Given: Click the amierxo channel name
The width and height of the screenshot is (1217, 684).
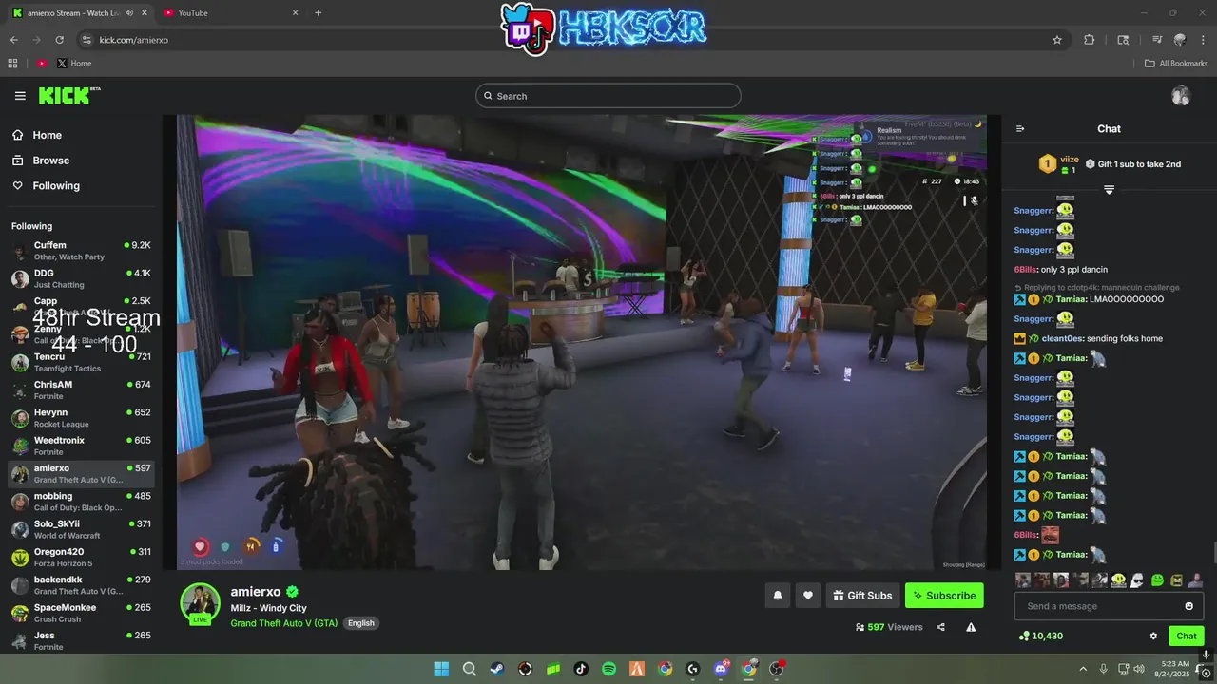Looking at the screenshot, I should tap(256, 592).
